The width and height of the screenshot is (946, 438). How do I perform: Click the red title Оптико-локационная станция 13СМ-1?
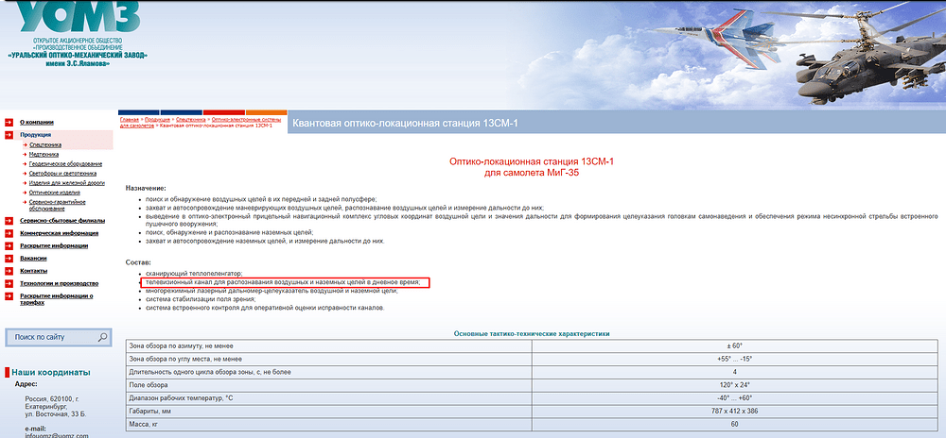[532, 161]
